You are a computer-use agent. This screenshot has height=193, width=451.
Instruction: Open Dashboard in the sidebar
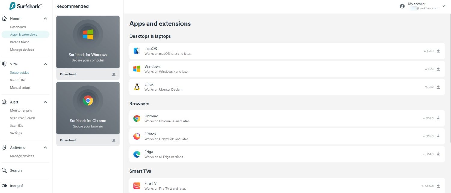[x=18, y=27]
